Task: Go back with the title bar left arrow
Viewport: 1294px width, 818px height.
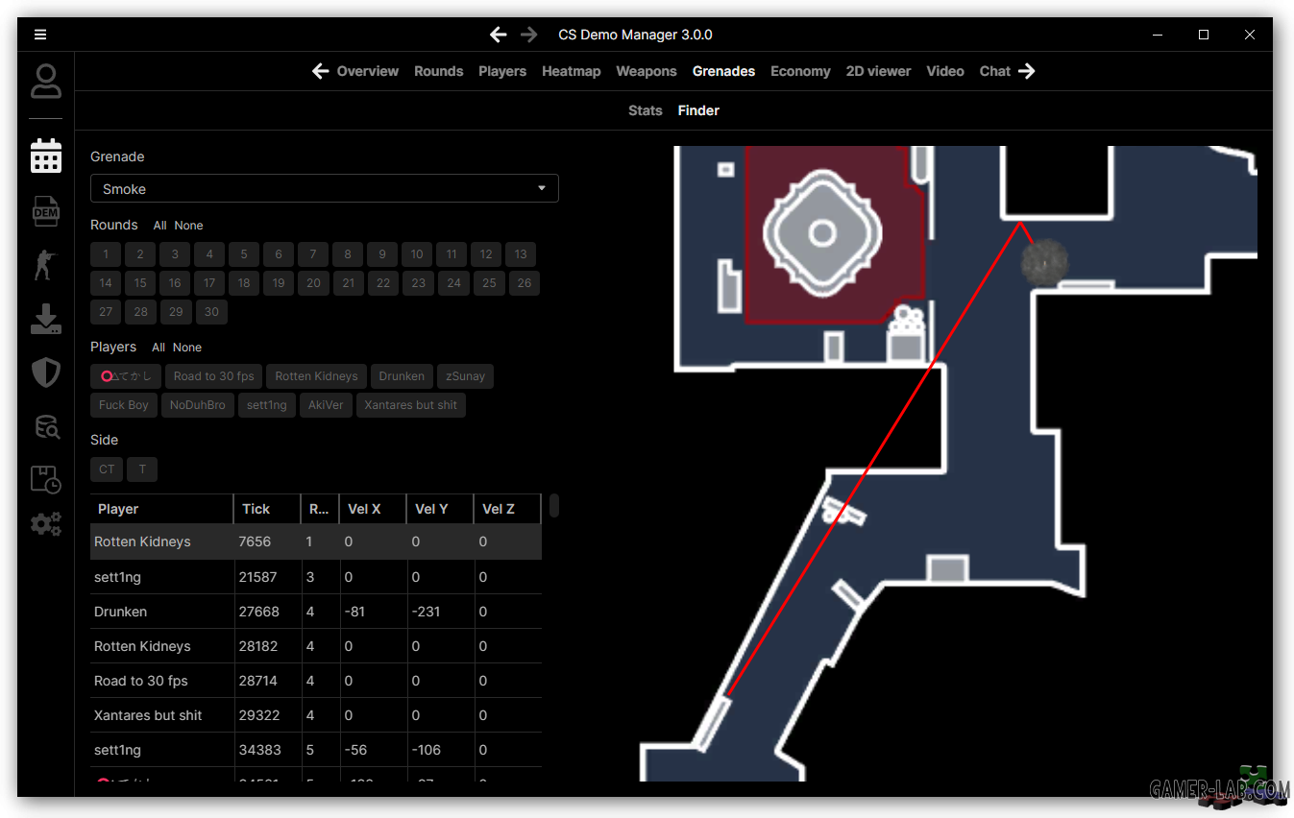Action: click(498, 35)
